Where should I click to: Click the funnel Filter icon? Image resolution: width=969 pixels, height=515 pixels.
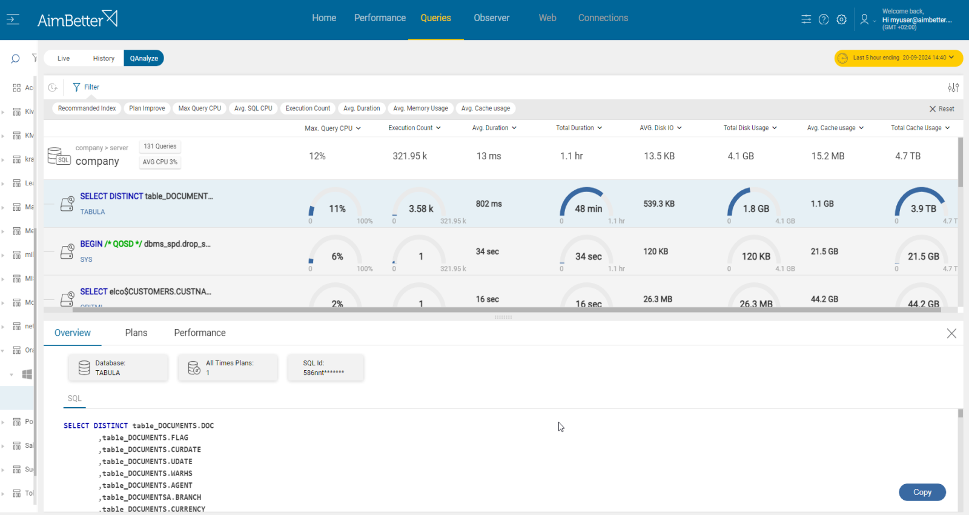(76, 87)
